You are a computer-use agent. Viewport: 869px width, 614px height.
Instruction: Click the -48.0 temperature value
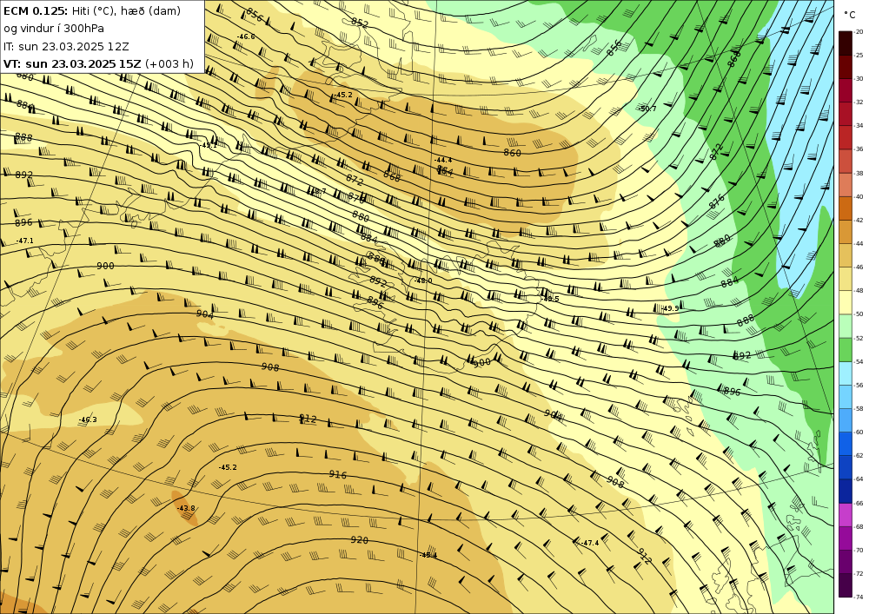(423, 281)
